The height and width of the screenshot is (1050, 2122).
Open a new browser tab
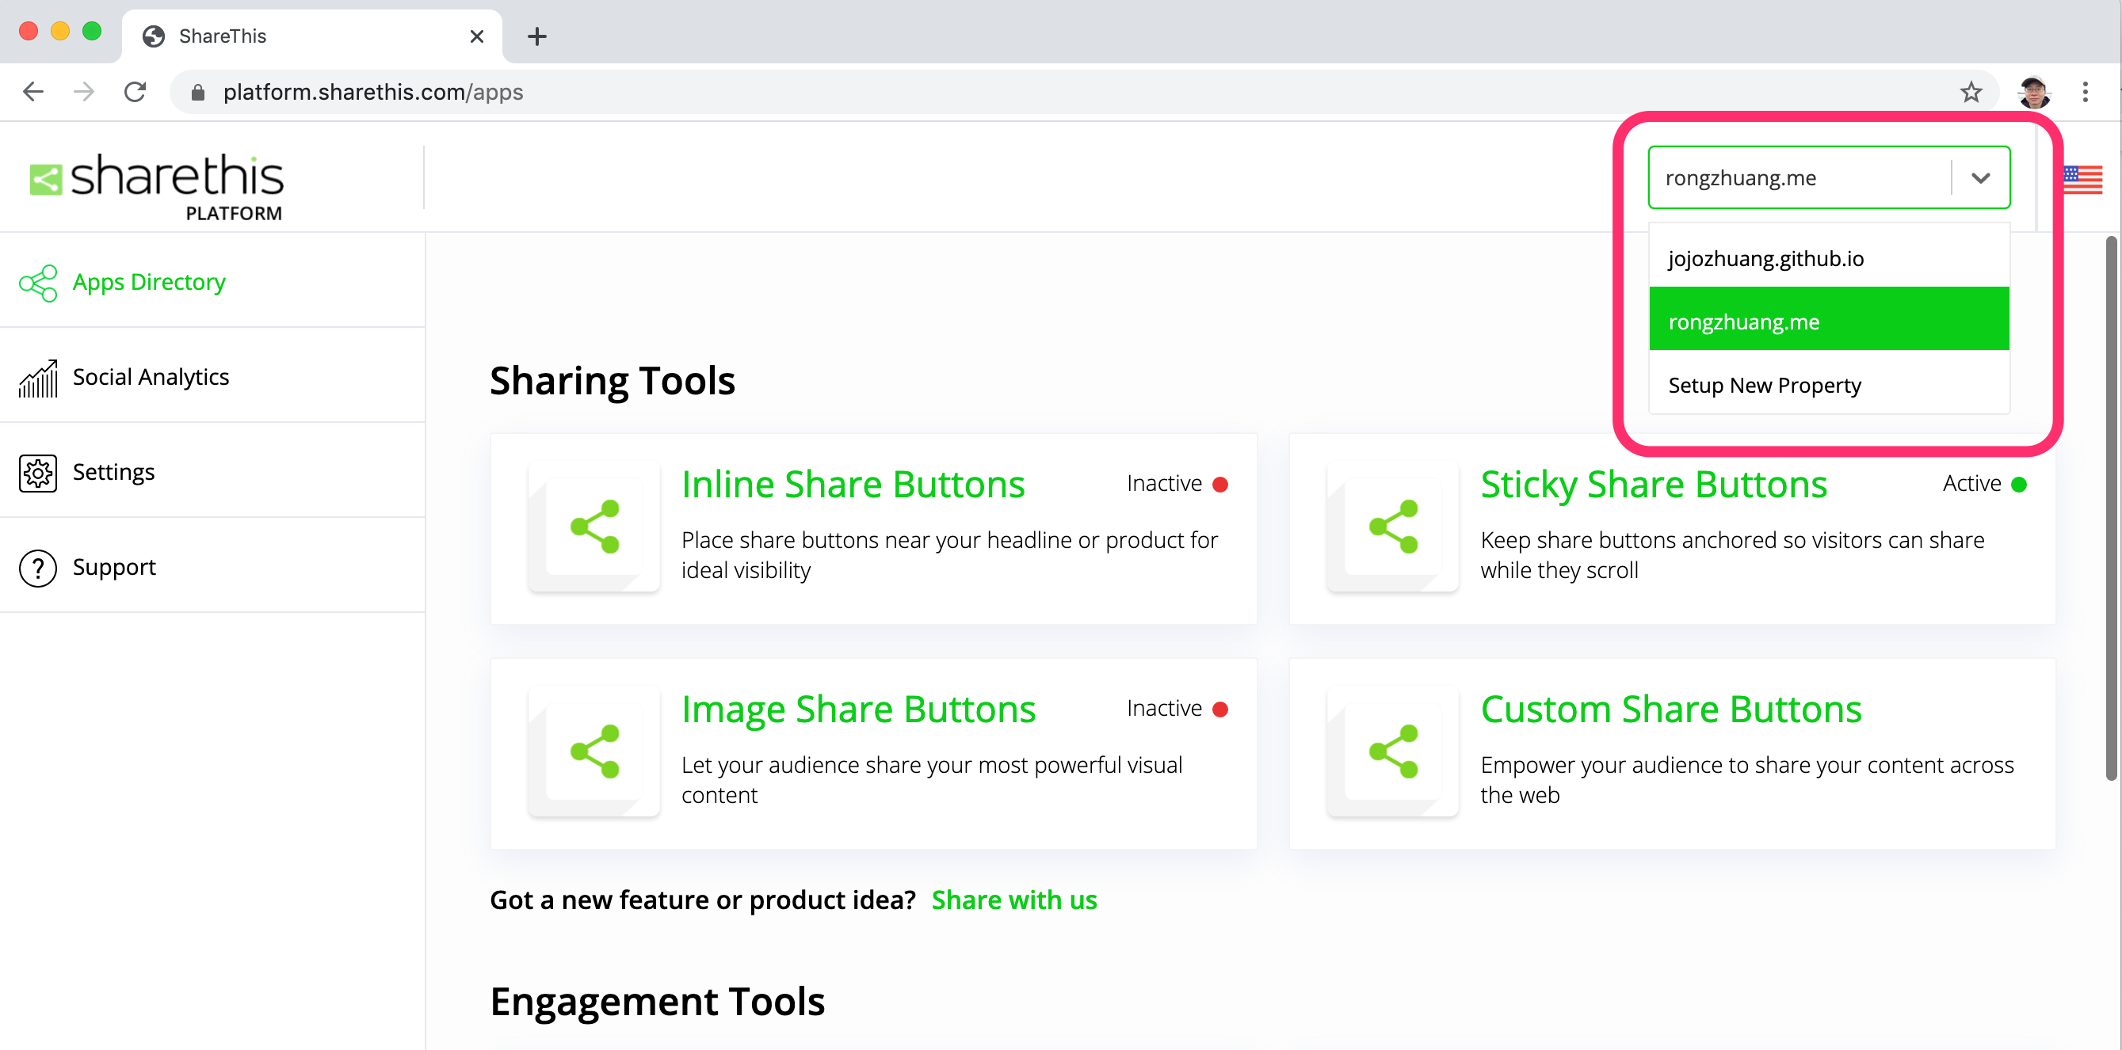click(537, 36)
